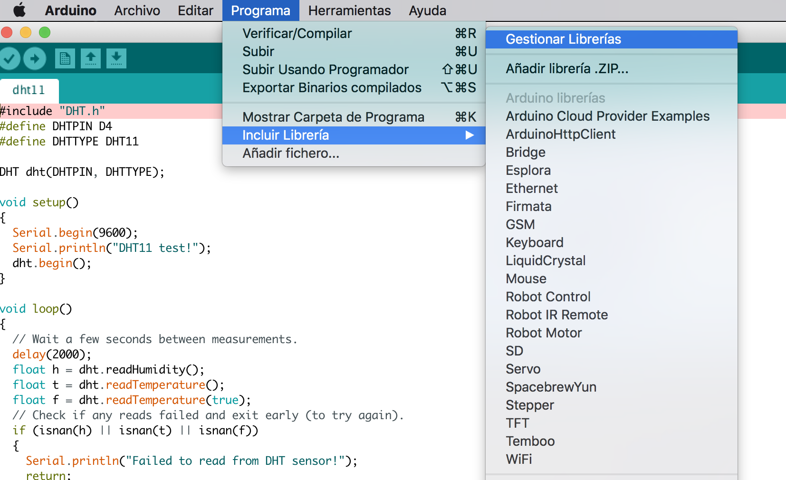The image size is (786, 480).
Task: Include the ArduinoHttpClient library
Action: tap(612, 134)
